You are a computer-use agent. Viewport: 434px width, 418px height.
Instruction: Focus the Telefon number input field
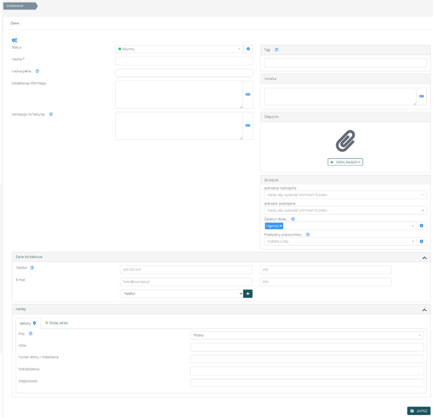(187, 269)
